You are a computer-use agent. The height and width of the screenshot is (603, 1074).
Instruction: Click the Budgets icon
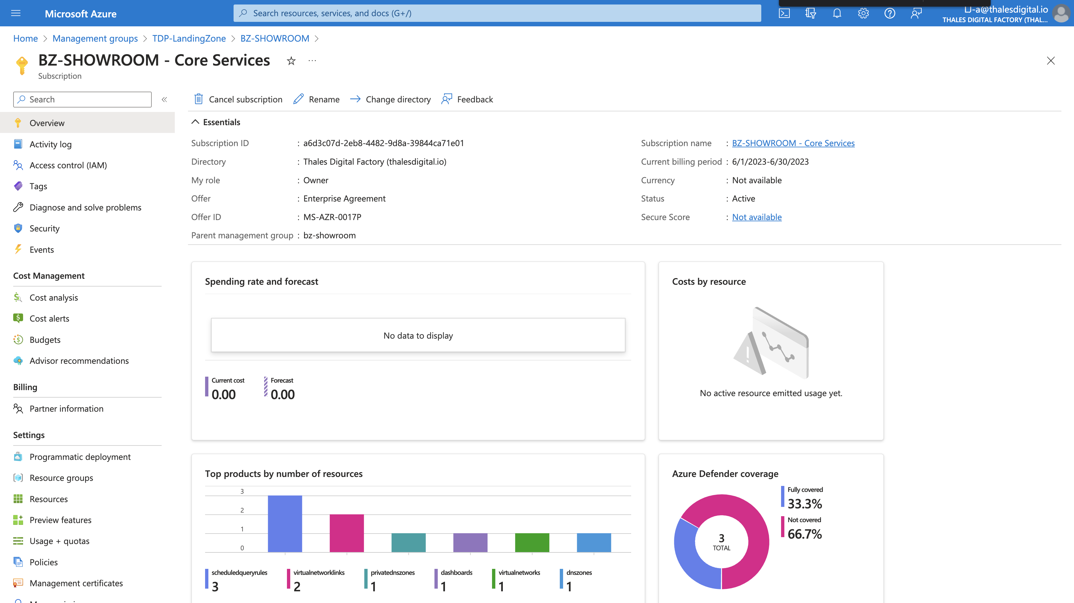pyautogui.click(x=18, y=340)
